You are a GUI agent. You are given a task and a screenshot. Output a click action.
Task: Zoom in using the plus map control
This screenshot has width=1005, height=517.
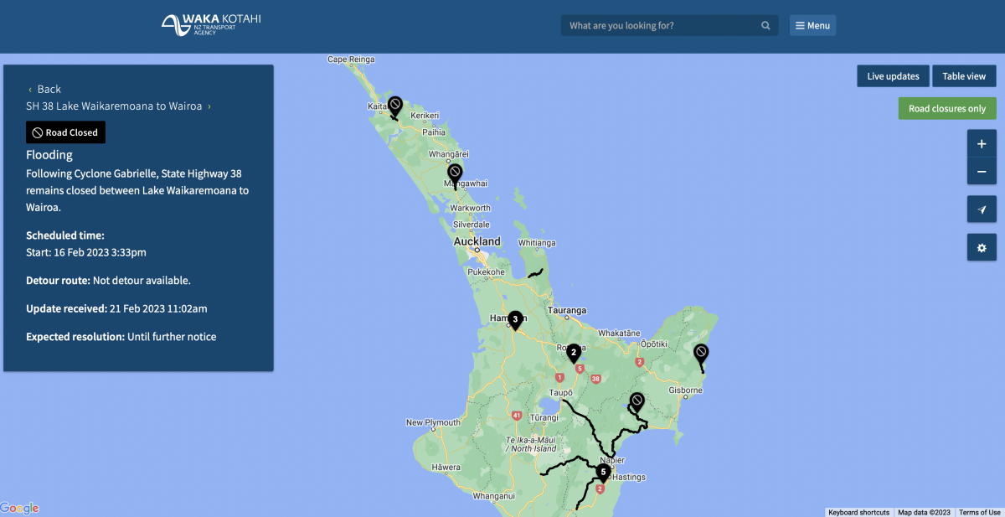pos(982,142)
